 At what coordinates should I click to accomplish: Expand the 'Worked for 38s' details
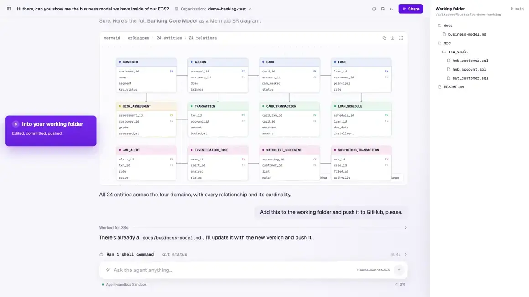pos(253,228)
